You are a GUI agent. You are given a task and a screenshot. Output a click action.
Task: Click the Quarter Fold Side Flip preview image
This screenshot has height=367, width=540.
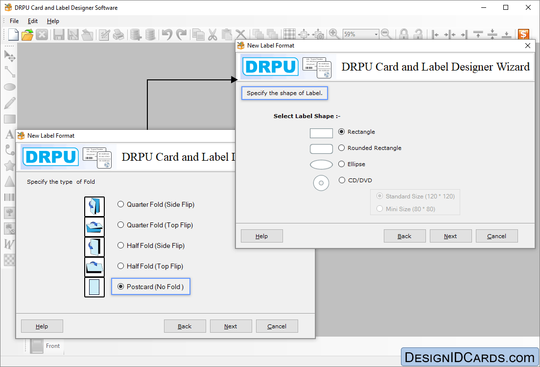[x=94, y=206]
